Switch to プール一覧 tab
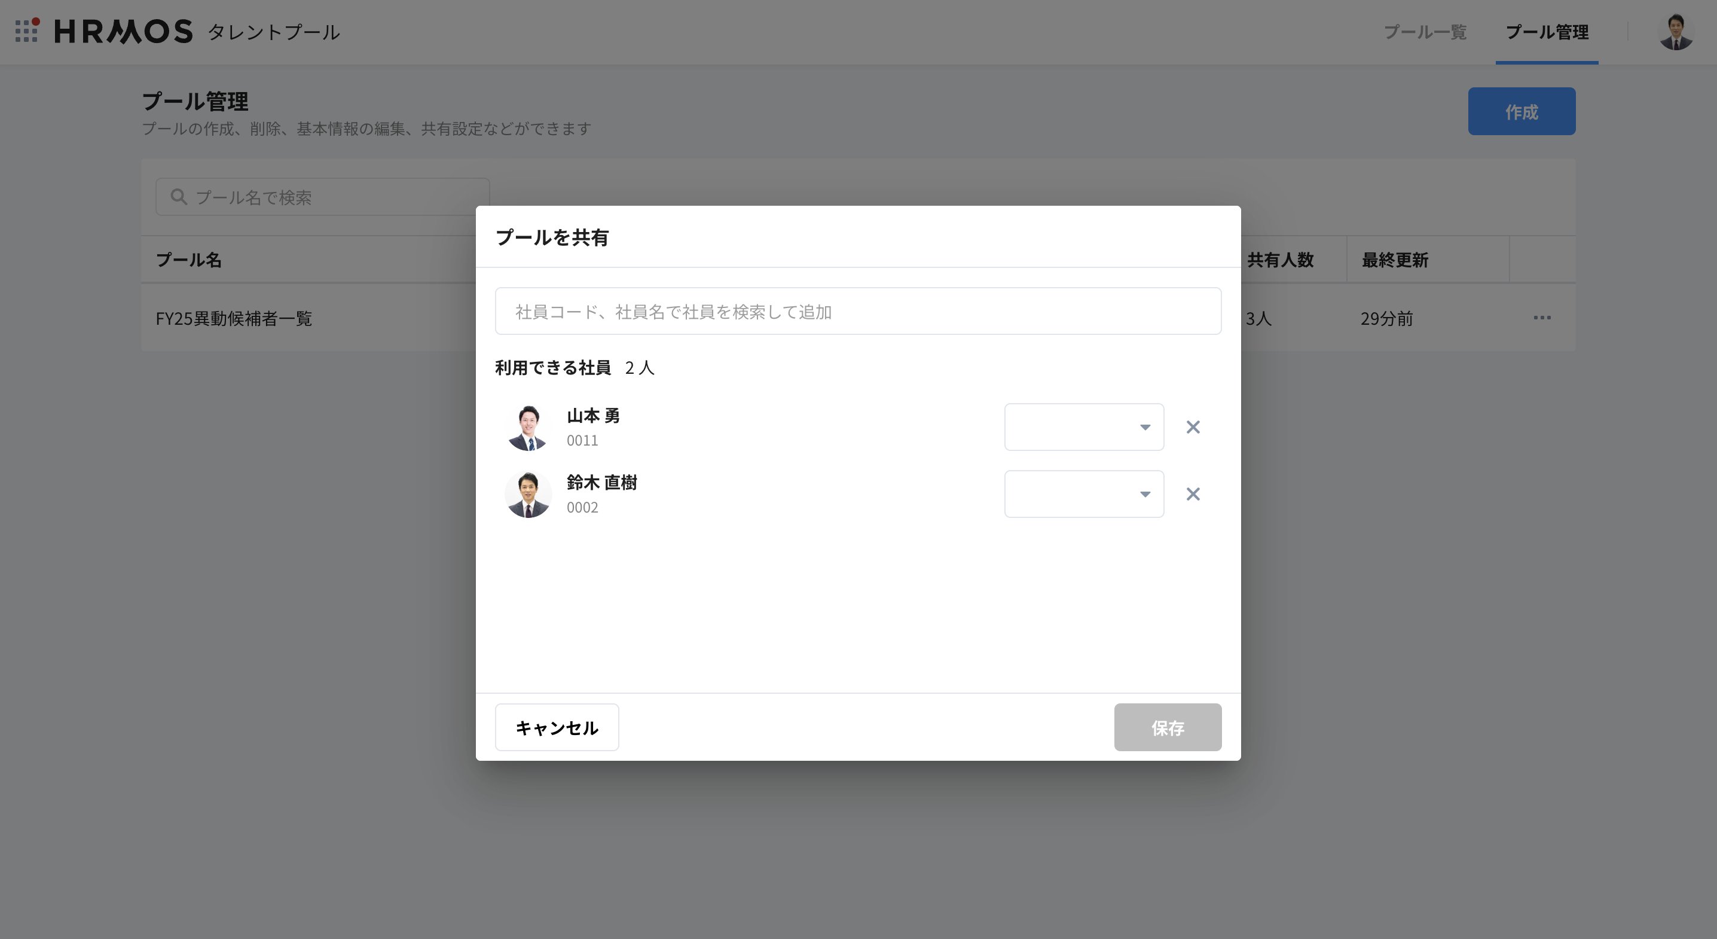Image resolution: width=1717 pixels, height=939 pixels. pos(1425,32)
